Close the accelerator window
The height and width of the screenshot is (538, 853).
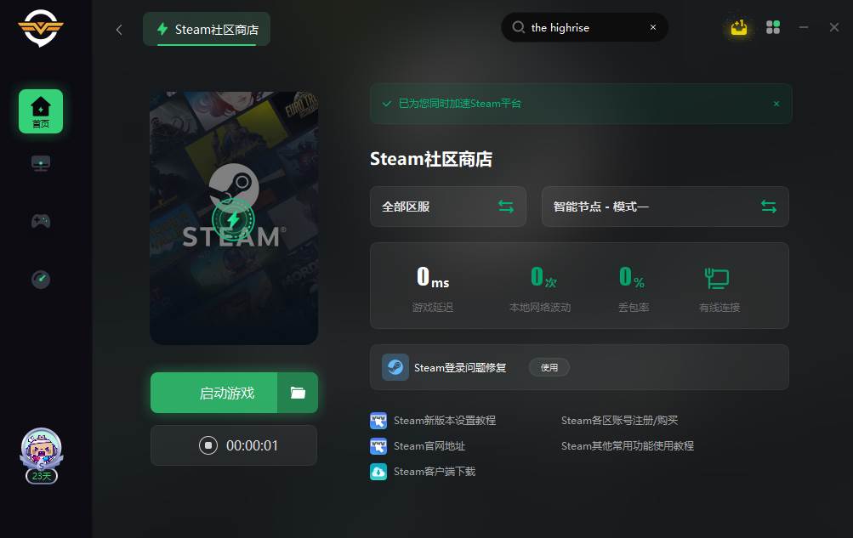tap(834, 27)
